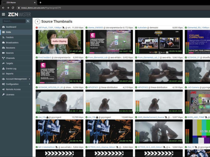Open Licenses in the sidebar
The height and width of the screenshot is (157, 210).
click(x=16, y=95)
